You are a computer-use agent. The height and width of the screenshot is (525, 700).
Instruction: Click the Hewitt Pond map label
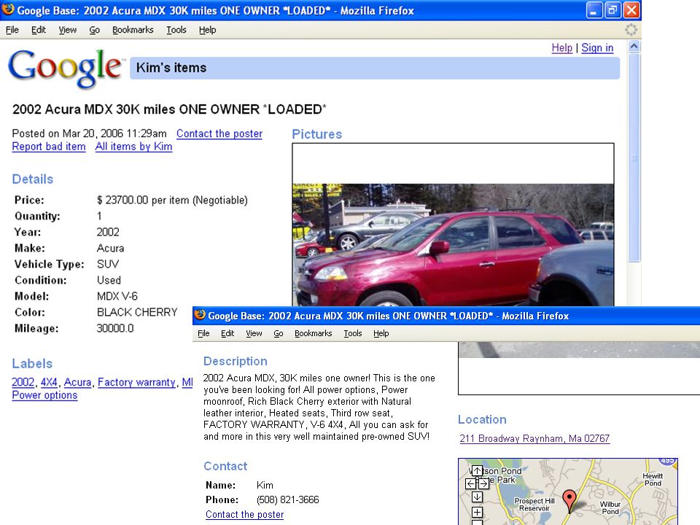tap(653, 480)
